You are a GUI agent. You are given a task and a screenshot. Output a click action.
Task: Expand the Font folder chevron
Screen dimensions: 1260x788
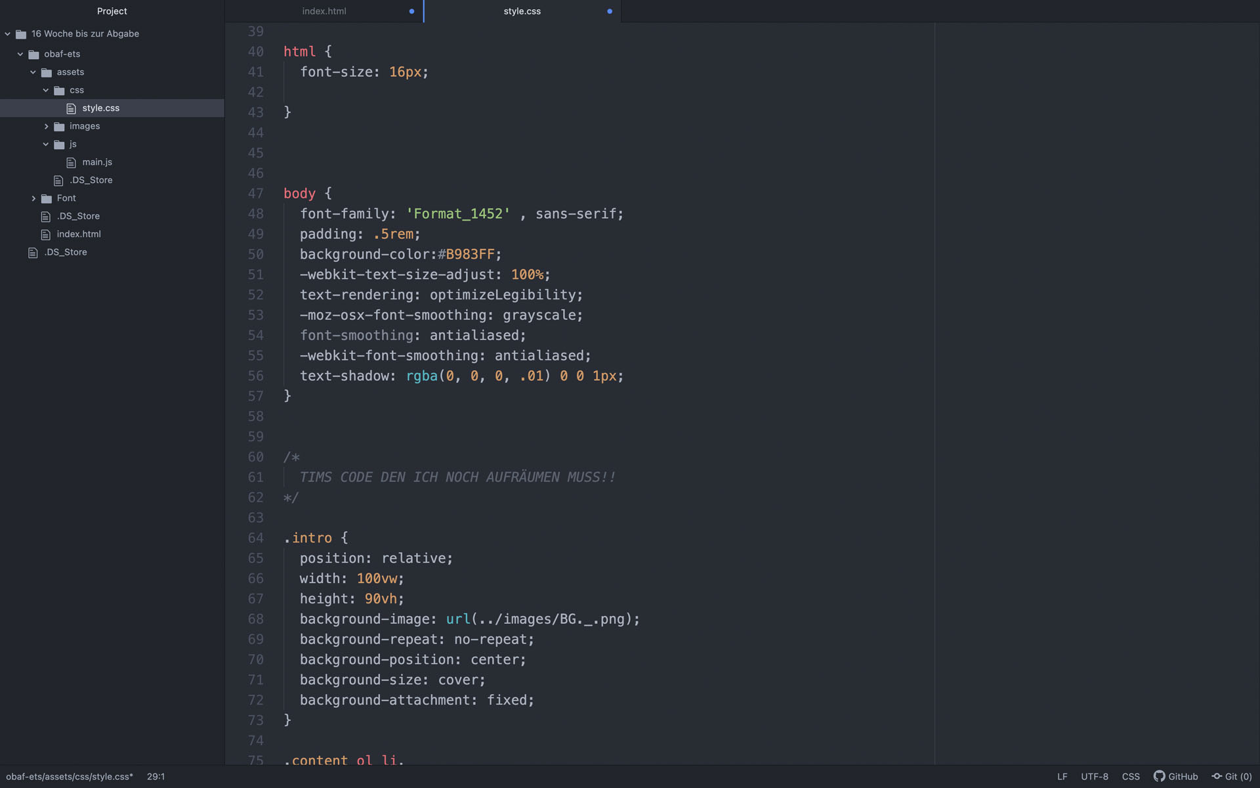coord(33,198)
